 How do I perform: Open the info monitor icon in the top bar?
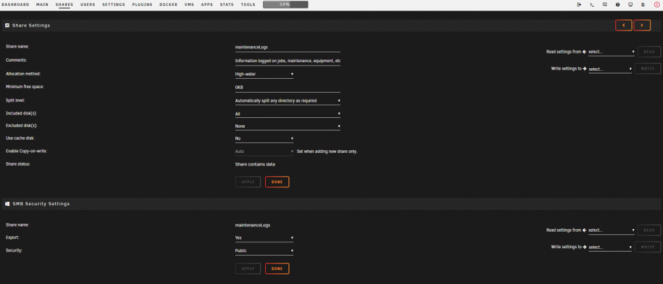tap(631, 5)
